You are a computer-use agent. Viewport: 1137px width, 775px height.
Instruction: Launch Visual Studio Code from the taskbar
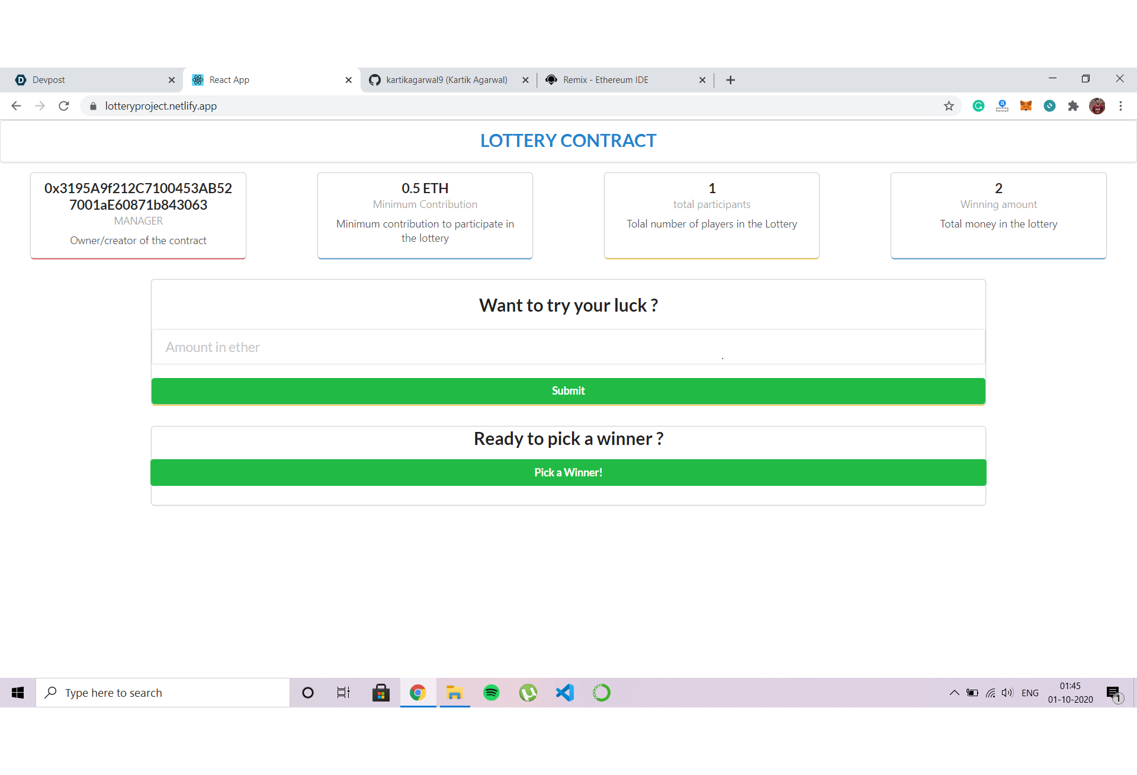565,693
